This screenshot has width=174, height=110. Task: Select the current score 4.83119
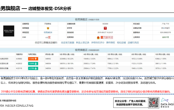[x=19, y=68]
